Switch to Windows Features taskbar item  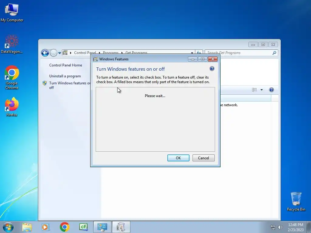(x=121, y=227)
